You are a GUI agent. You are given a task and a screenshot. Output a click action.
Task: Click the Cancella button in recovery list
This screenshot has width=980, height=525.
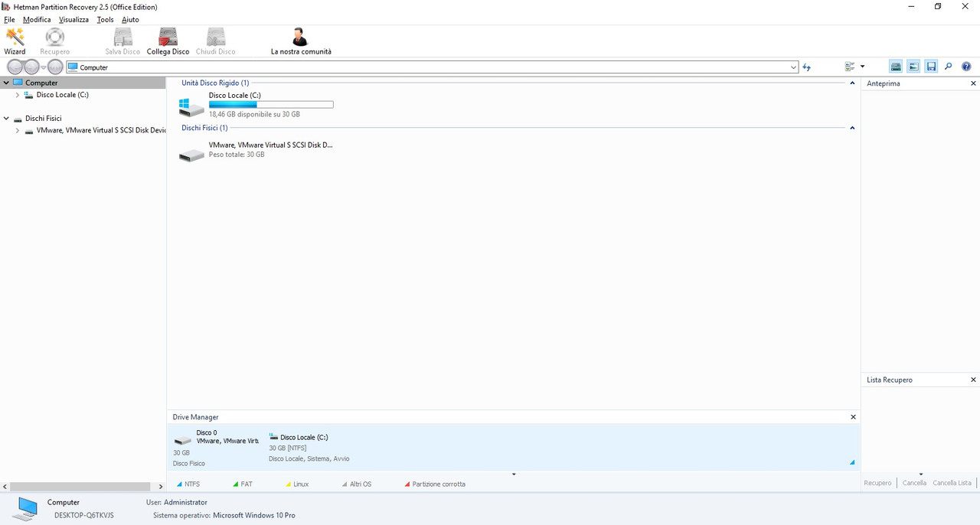click(x=914, y=483)
